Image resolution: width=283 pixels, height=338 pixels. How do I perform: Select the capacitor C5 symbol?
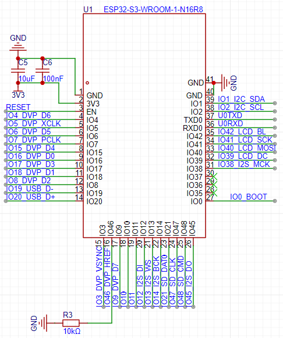pos(18,71)
